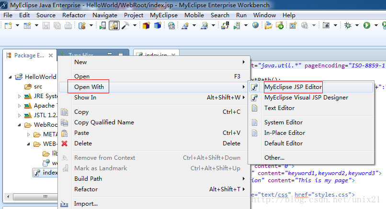Collapse the WebRoot folder node

(x=19, y=125)
